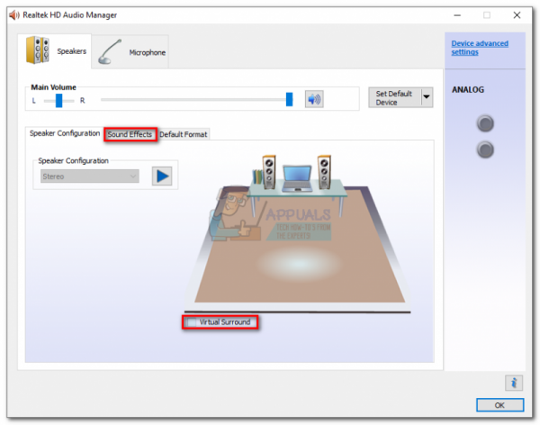Click the left speaker in room diagram
This screenshot has width=540, height=425.
(x=269, y=172)
